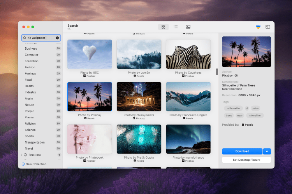Select the aurora photo by manolofranco
Screen dimensions: 292x194
188,139
